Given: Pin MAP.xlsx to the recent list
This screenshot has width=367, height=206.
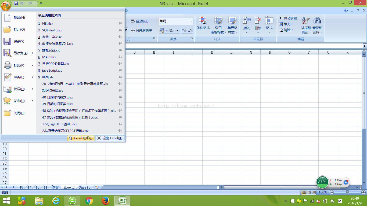Looking at the screenshot, I should 120,57.
